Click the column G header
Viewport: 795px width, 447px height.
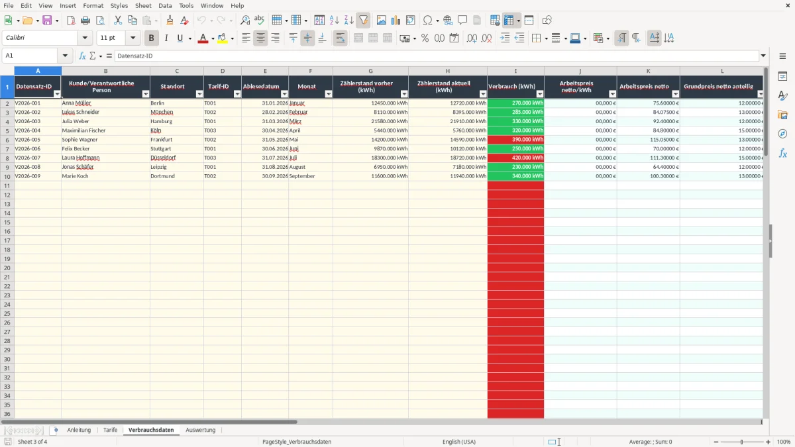point(370,71)
